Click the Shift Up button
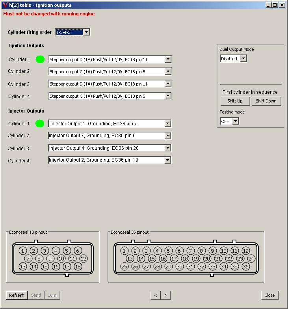Screen dimensions: 288x309 tap(235, 101)
